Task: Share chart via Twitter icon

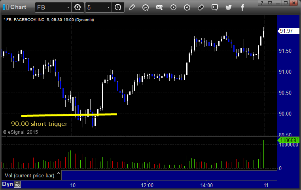Action: click(x=229, y=8)
